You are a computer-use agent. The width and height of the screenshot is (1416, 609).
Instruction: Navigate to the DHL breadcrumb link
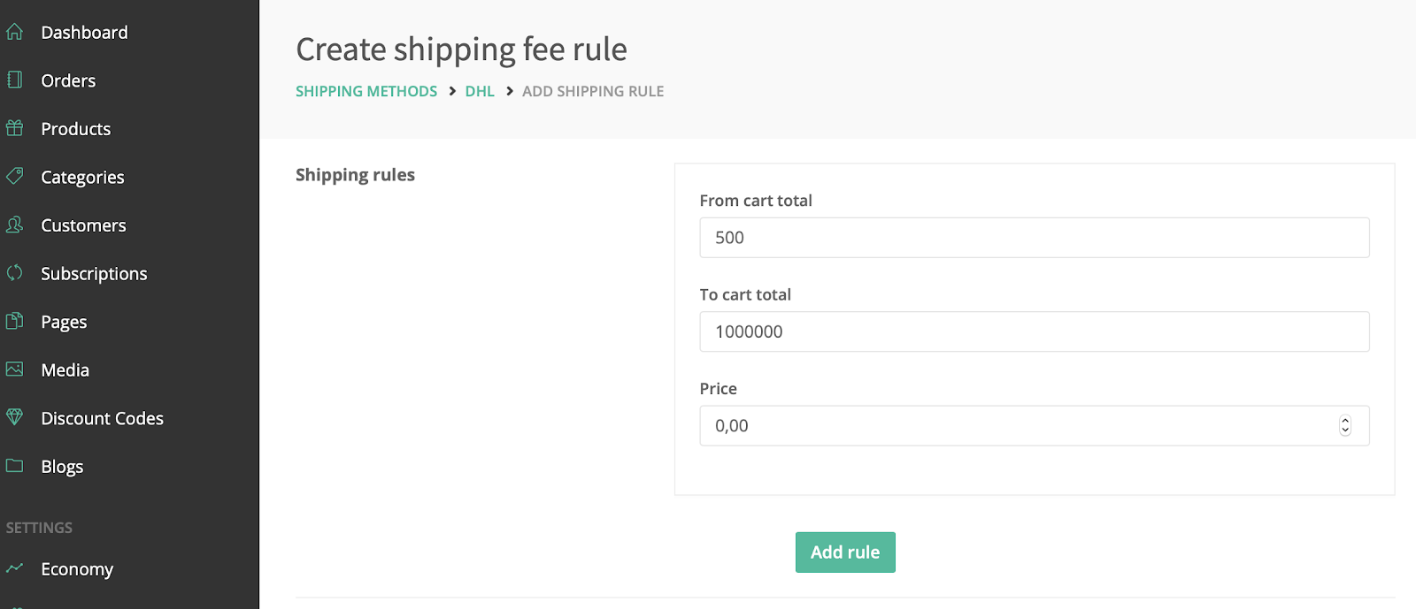coord(480,91)
